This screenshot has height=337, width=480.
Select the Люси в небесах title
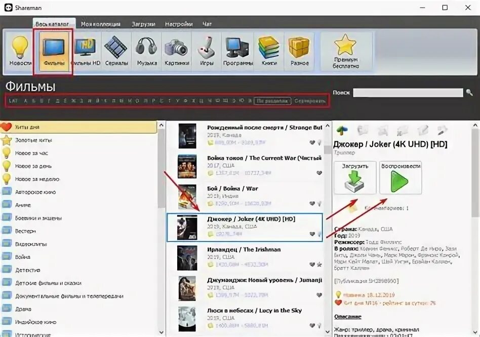[254, 310]
